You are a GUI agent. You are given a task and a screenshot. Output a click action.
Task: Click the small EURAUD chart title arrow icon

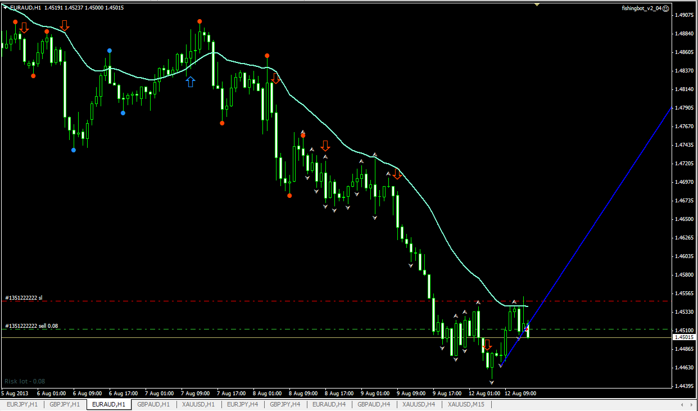click(x=6, y=7)
